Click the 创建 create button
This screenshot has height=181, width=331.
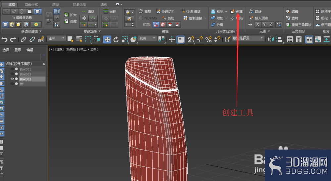click(237, 12)
